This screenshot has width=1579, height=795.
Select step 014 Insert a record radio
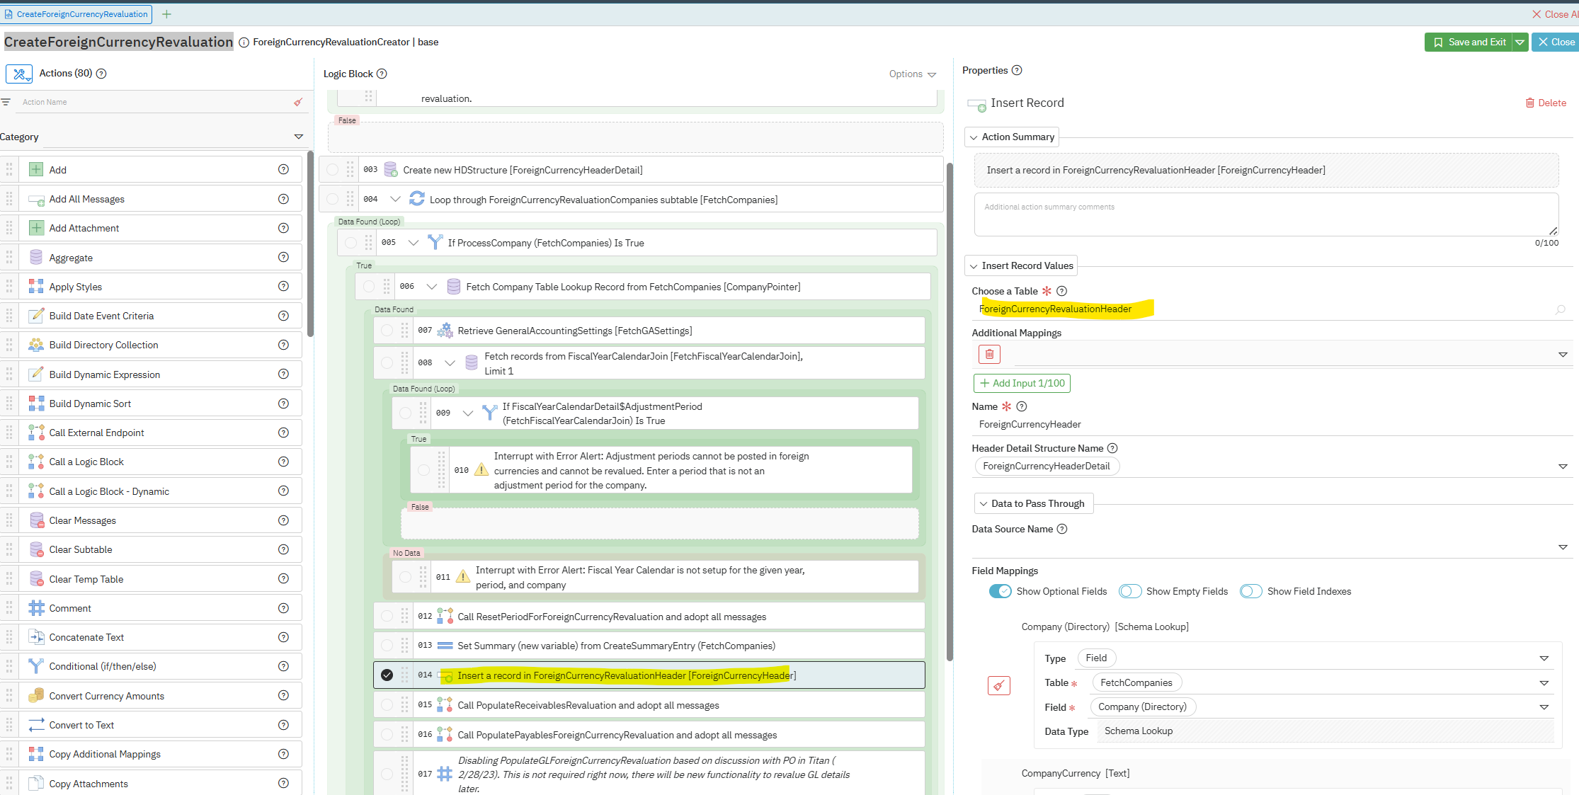coord(387,675)
